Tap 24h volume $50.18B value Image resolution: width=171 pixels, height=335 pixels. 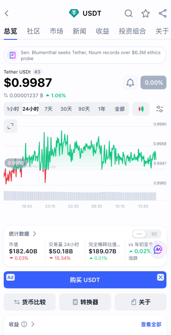(61, 251)
